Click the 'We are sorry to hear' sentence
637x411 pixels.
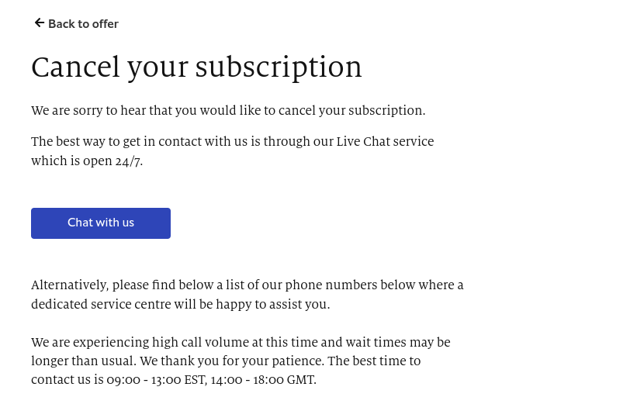click(228, 110)
